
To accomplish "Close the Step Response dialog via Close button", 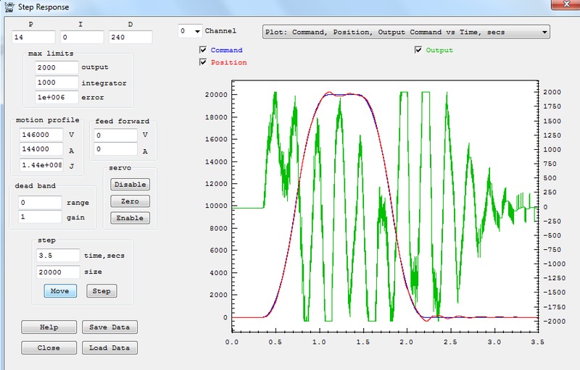I will point(49,348).
